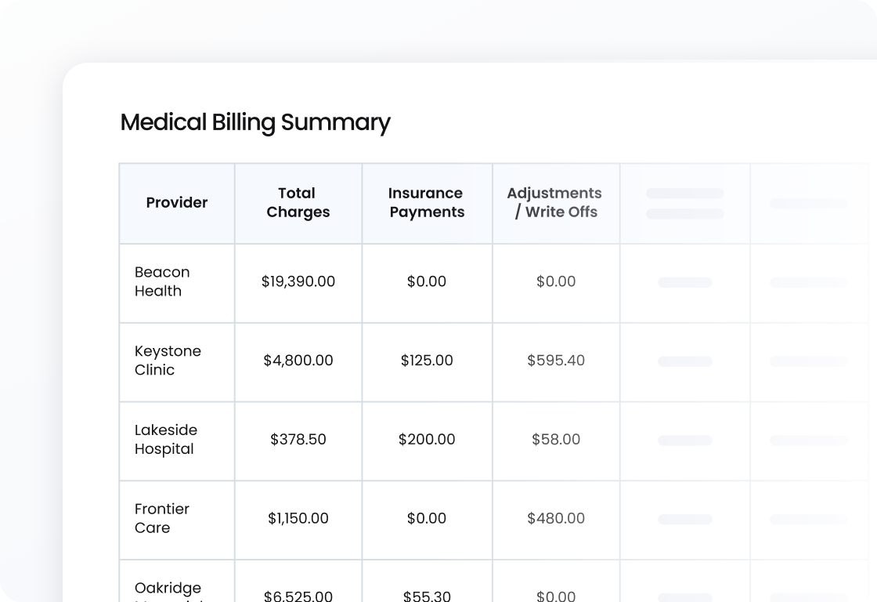Select Keystone Clinic total charges $4,800.00
This screenshot has height=602, width=877.
tap(298, 361)
